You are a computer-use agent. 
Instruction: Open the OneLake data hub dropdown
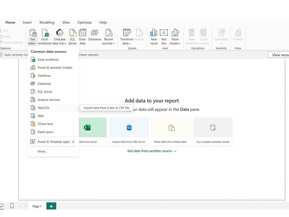point(59,37)
